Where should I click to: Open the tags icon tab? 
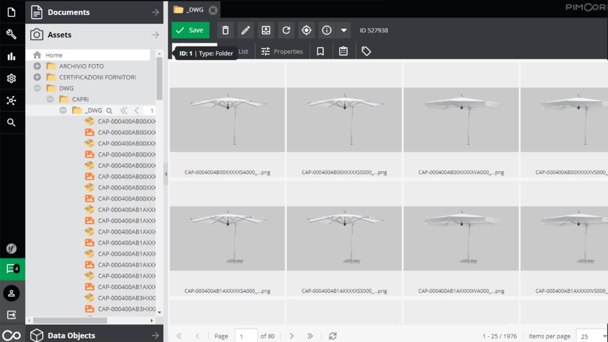[366, 51]
